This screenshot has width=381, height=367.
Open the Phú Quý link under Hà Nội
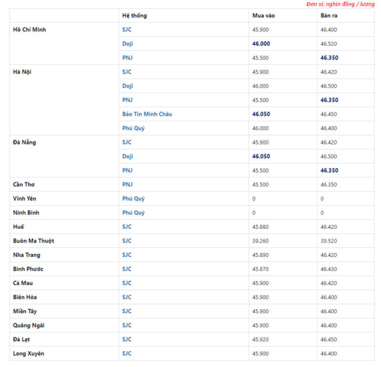coord(134,128)
